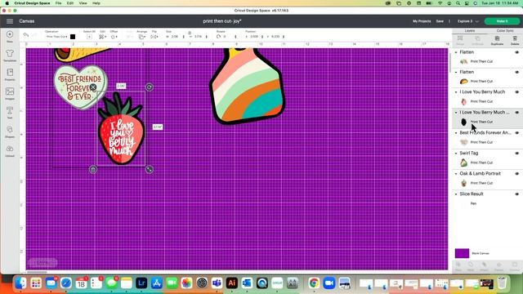This screenshot has width=523, height=294.
Task: Open the Arrange dropdown in toolbar
Action: 141,37
